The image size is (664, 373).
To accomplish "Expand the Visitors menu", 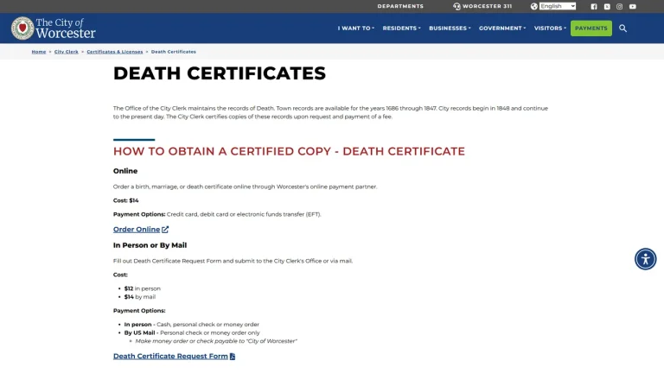I will tap(550, 28).
